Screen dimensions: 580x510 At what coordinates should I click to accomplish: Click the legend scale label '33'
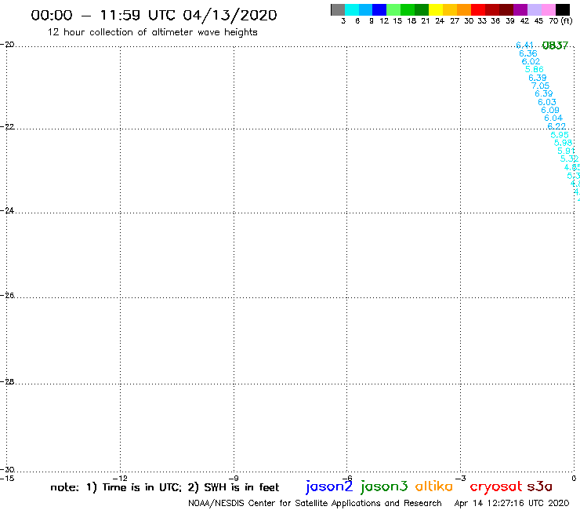(482, 20)
